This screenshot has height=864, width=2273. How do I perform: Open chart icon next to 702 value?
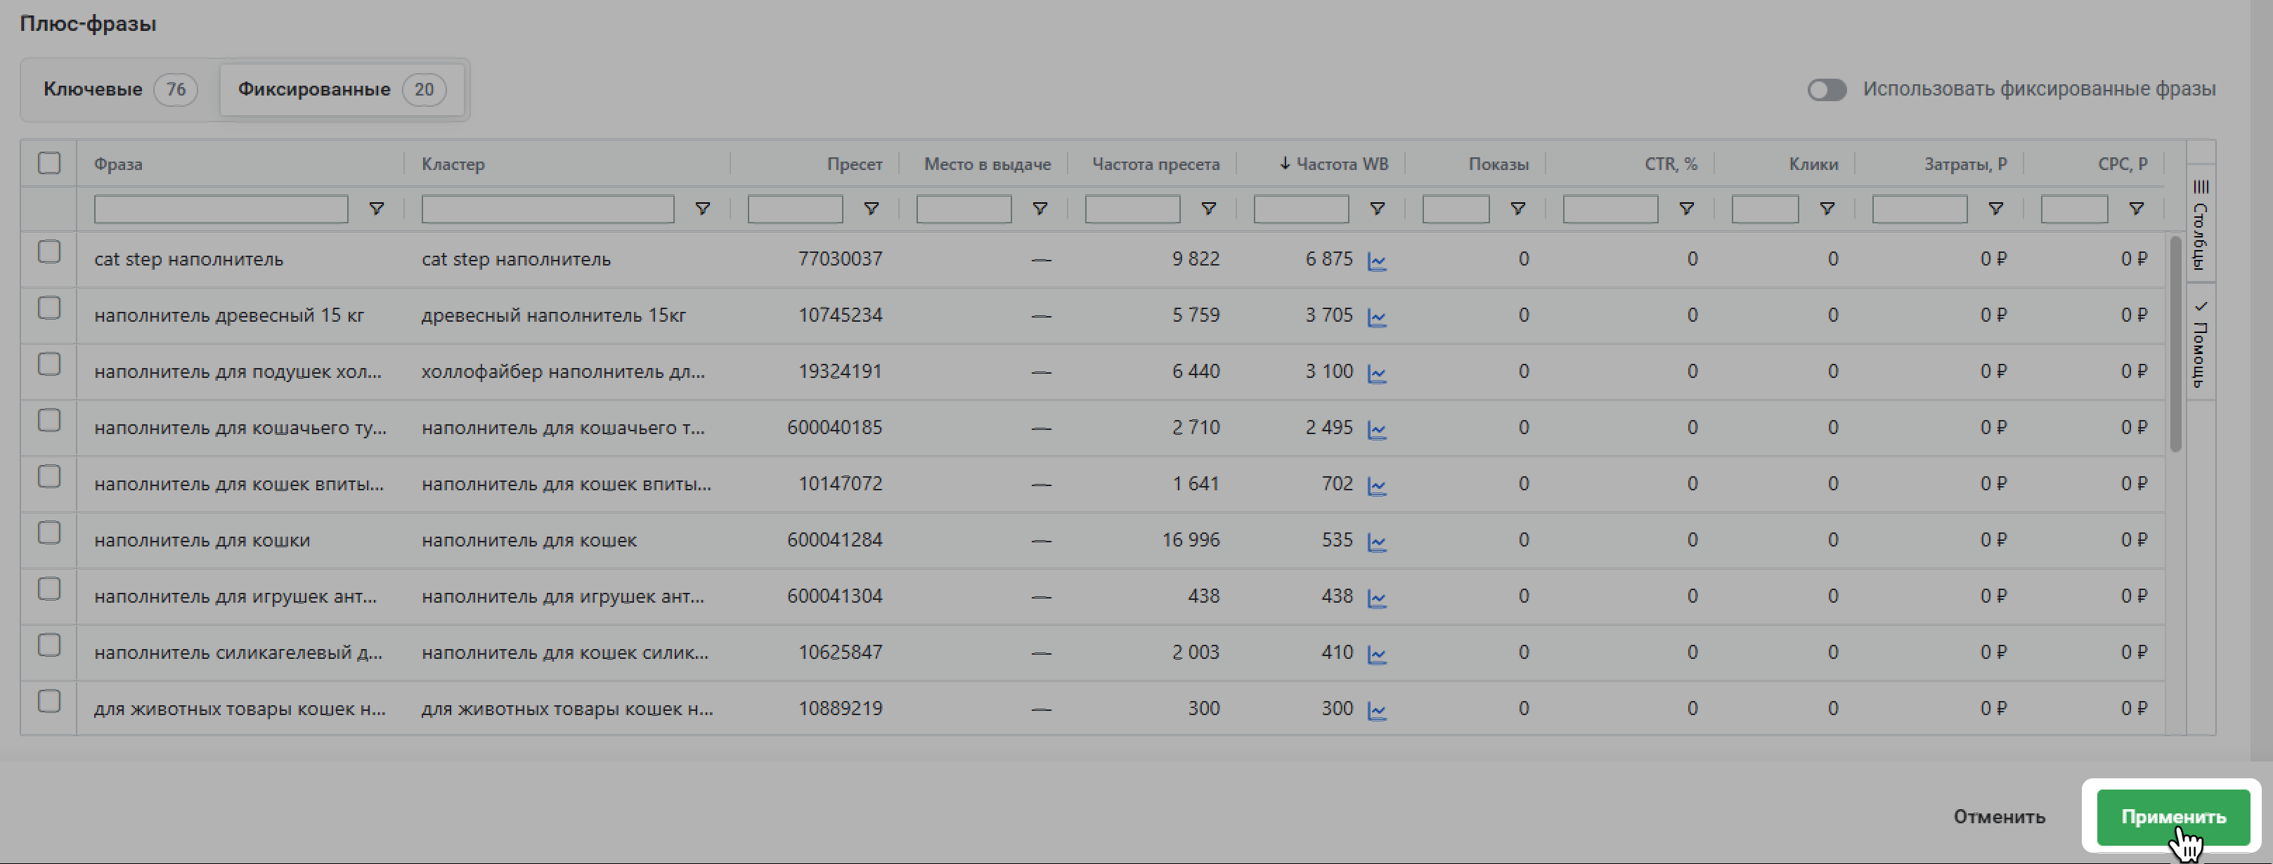click(1376, 486)
